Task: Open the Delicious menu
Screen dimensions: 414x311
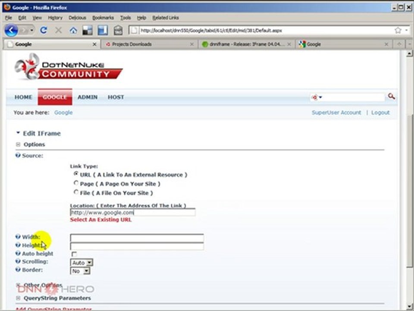Action: pyautogui.click(x=77, y=18)
